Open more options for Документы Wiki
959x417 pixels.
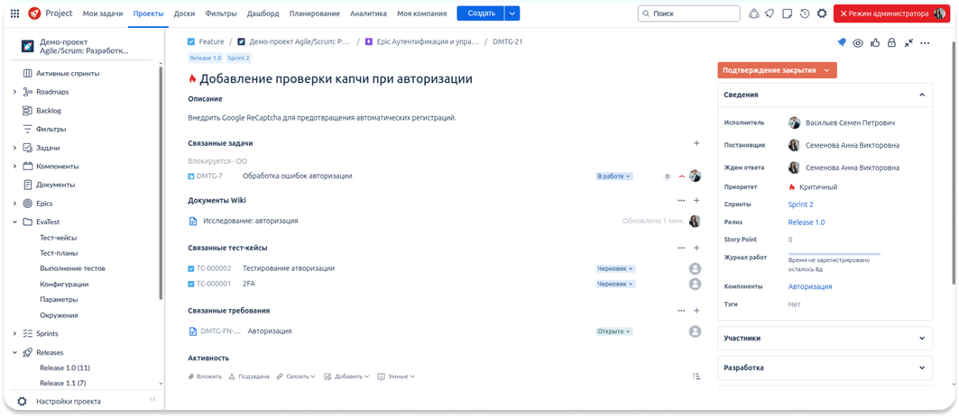(681, 200)
